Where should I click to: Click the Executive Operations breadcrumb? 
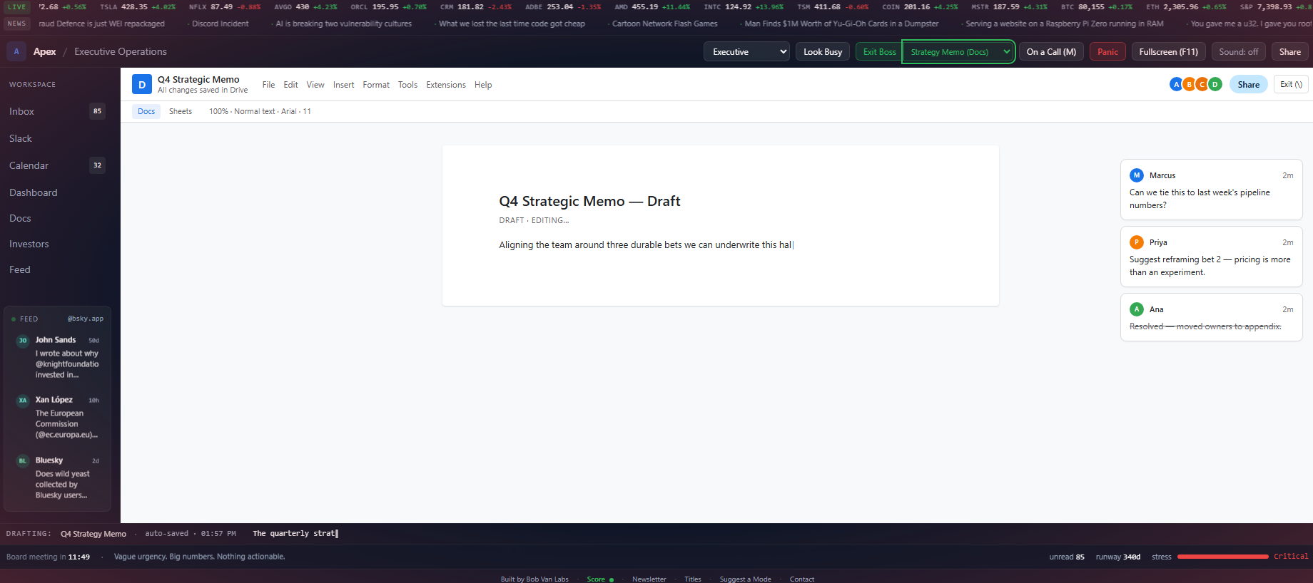(x=121, y=52)
